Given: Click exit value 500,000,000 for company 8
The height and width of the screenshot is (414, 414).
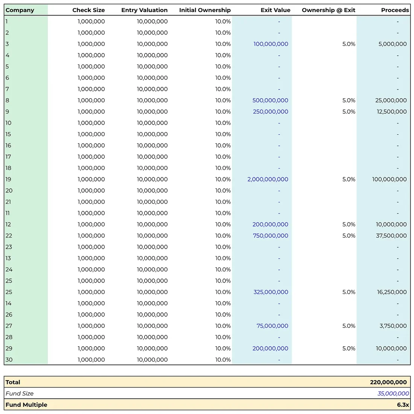Looking at the screenshot, I should coord(270,100).
